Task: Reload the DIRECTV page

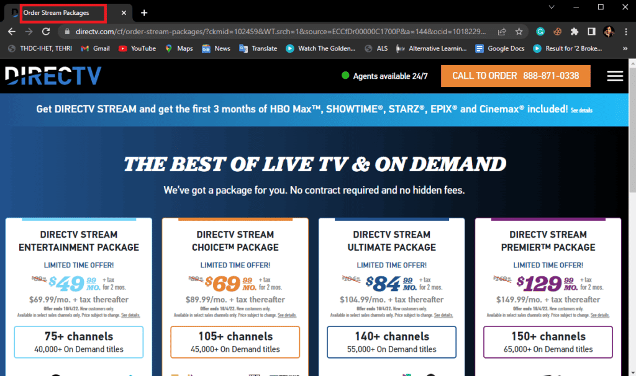Action: coord(45,31)
